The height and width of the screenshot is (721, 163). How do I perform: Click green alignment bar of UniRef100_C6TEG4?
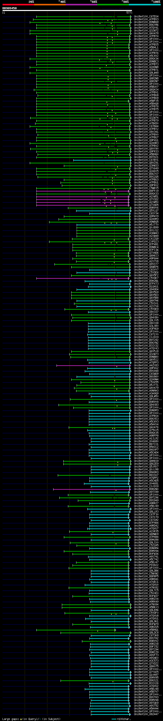click(84, 17)
